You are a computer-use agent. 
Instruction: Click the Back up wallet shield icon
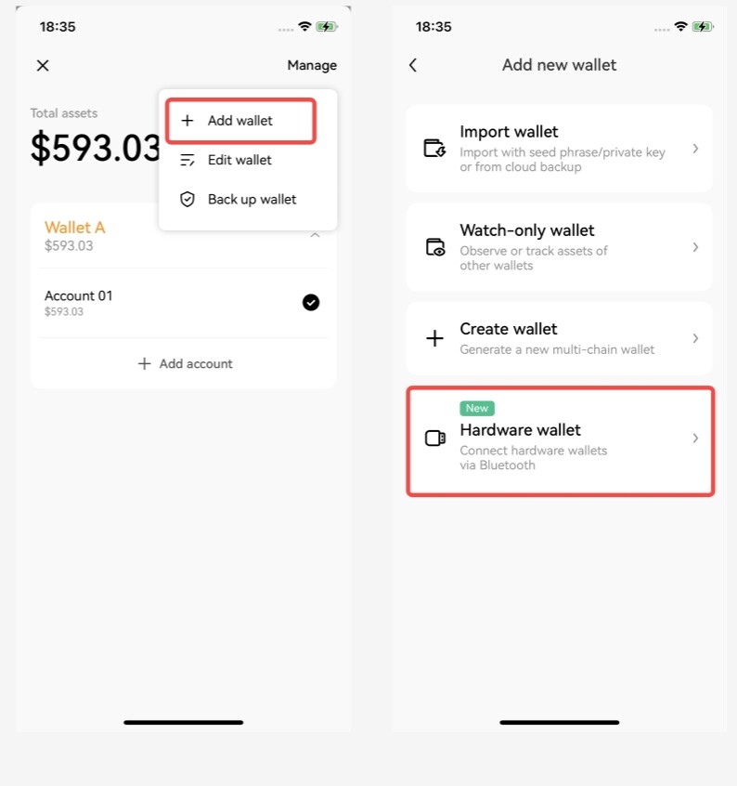(187, 200)
